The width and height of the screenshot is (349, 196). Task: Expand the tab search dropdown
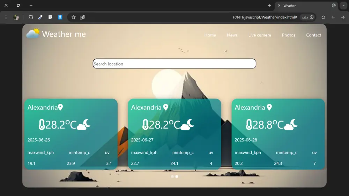343,6
